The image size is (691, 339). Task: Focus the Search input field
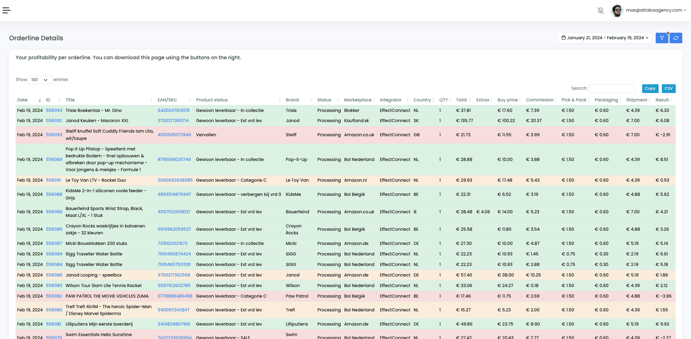tap(612, 88)
